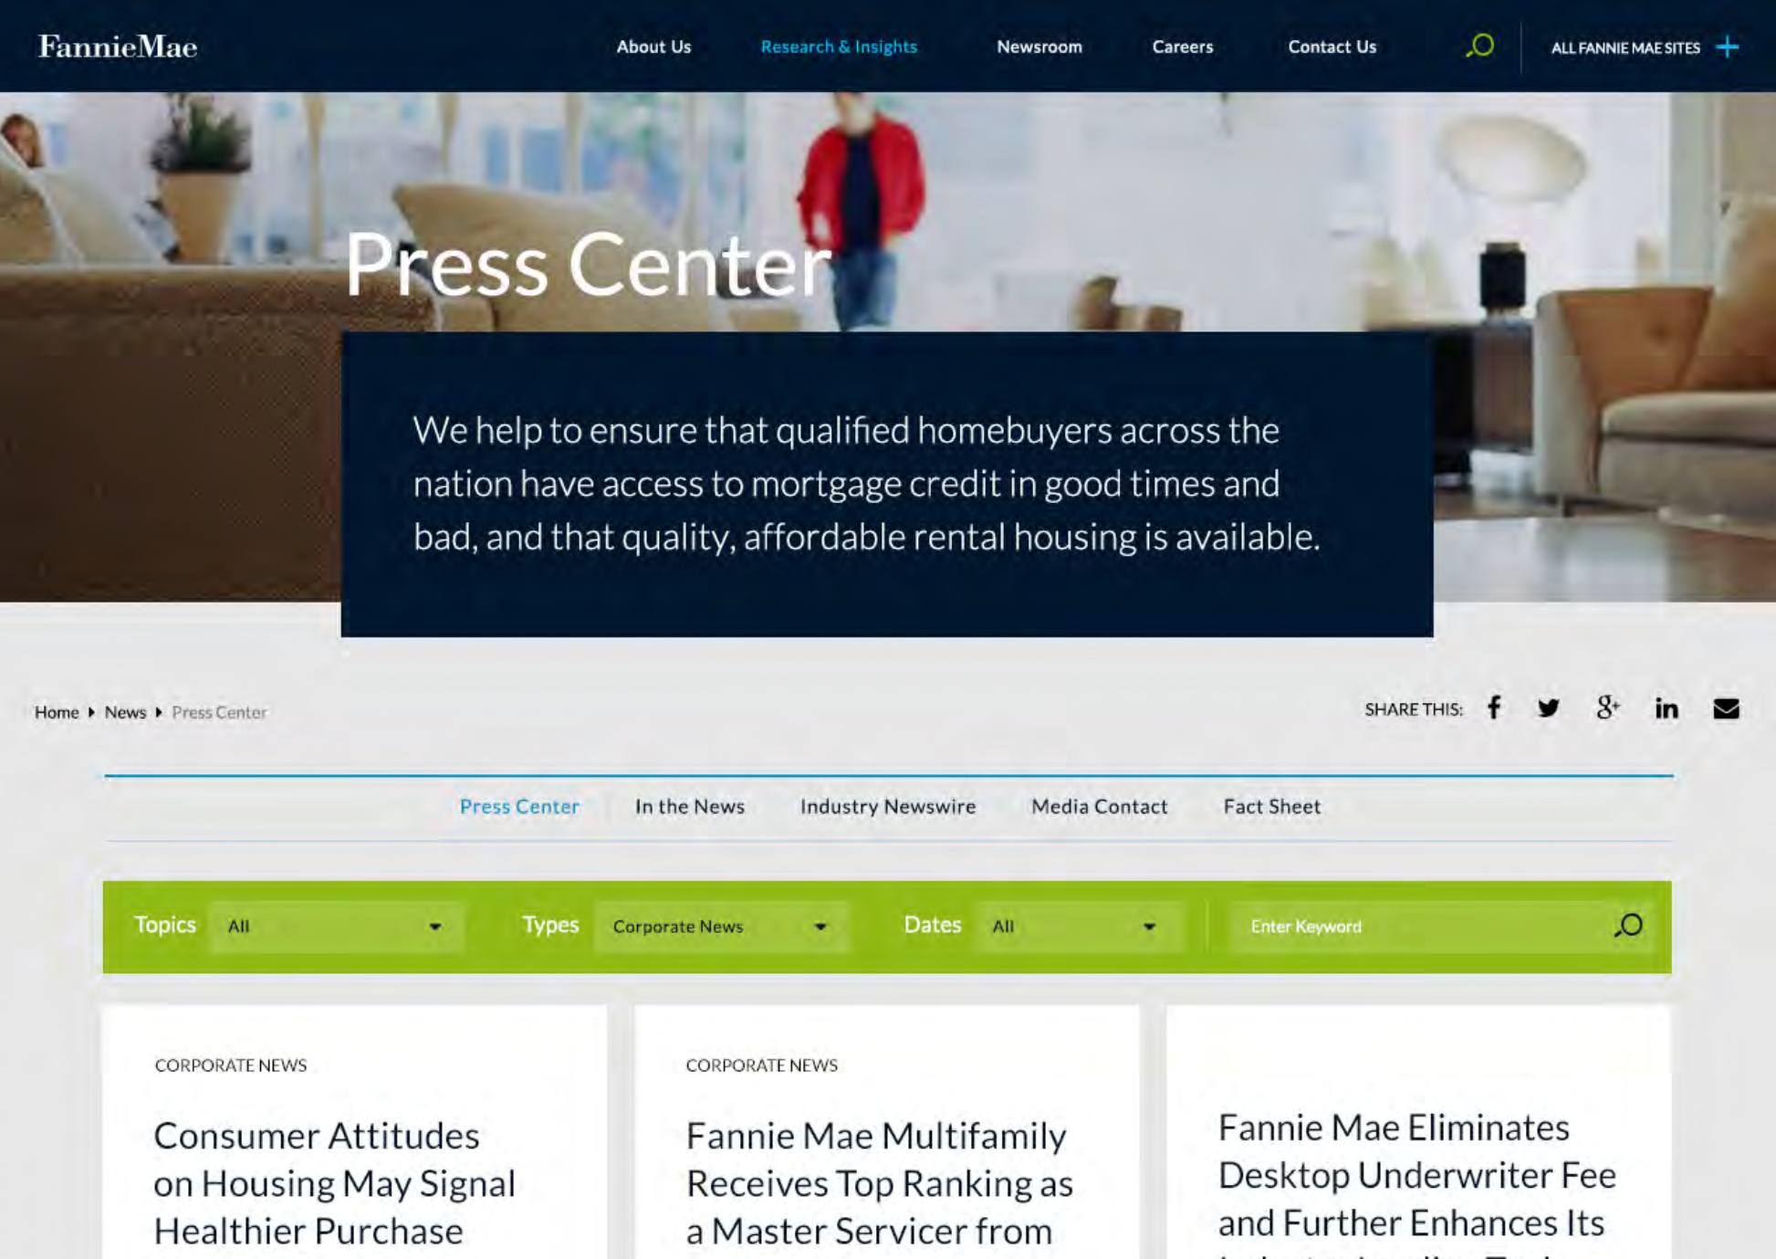Click the Media Contact menu item

pyautogui.click(x=1099, y=807)
